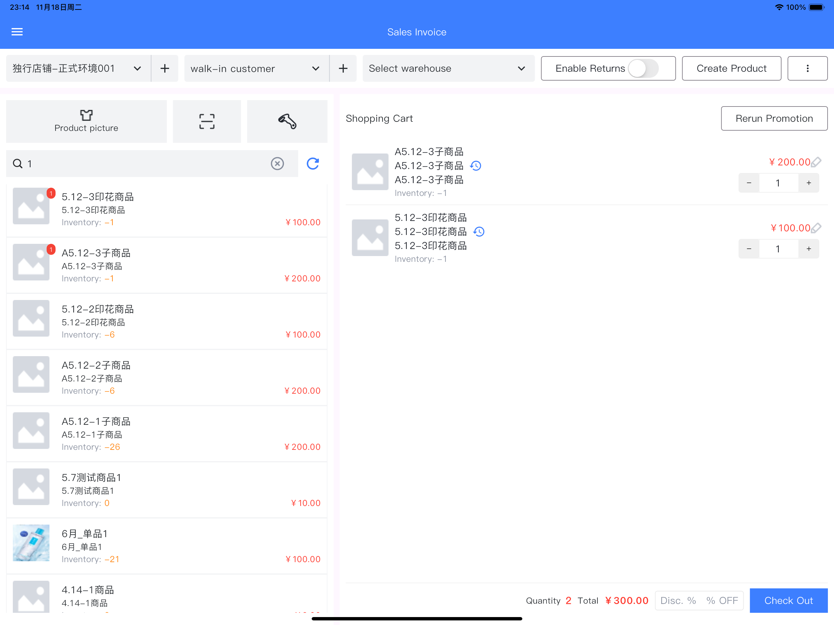834x625 pixels.
Task: Click the 5.12-2印花商品 list thumbnail
Action: point(31,319)
